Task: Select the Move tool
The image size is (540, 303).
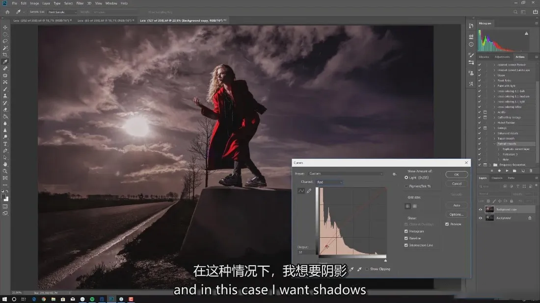Action: 5,27
